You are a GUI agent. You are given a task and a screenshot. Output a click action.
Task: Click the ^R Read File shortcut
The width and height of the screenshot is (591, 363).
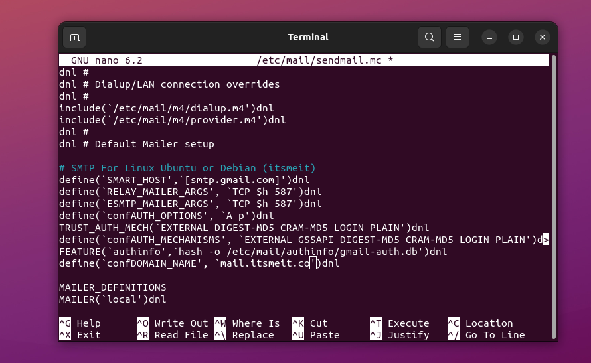172,335
